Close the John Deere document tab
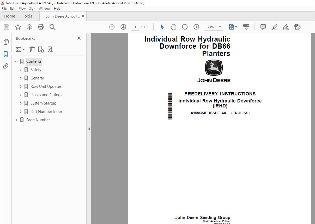Screen dimensions: 315x224 click(x=83, y=16)
